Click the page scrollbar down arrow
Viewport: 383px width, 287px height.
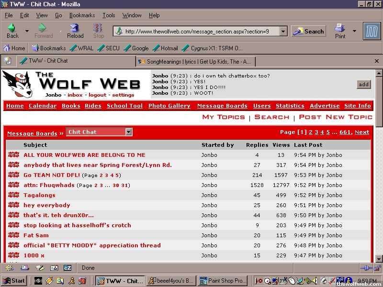point(379,259)
